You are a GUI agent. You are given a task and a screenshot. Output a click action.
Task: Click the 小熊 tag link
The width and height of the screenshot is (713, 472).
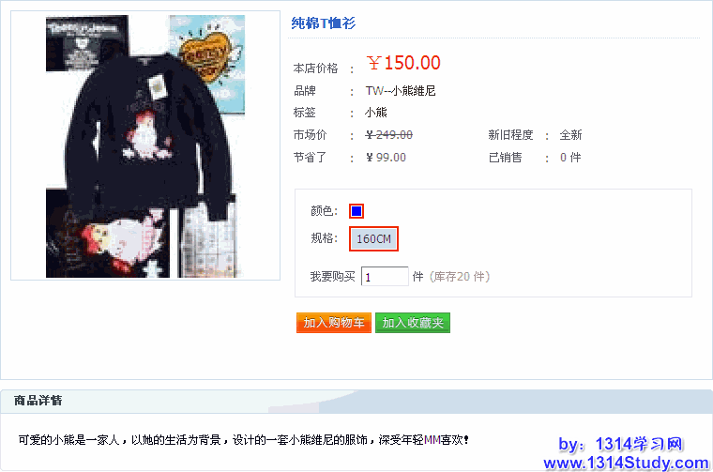(x=375, y=113)
